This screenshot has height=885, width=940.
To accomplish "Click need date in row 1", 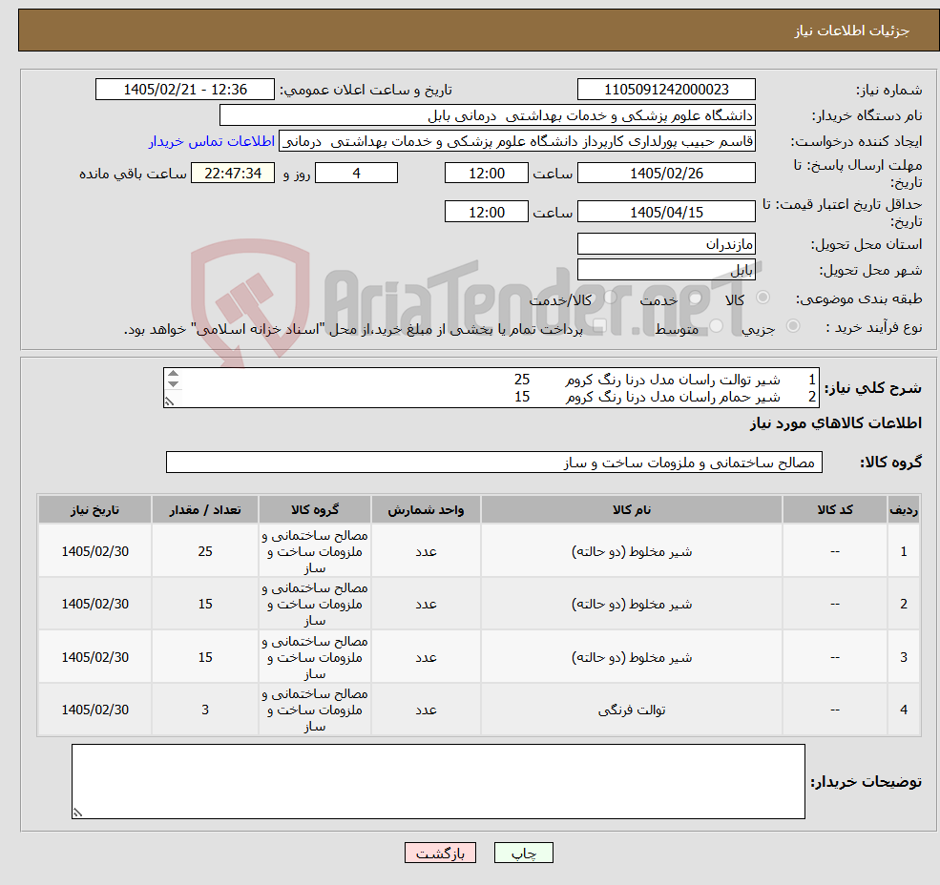I will [x=94, y=551].
